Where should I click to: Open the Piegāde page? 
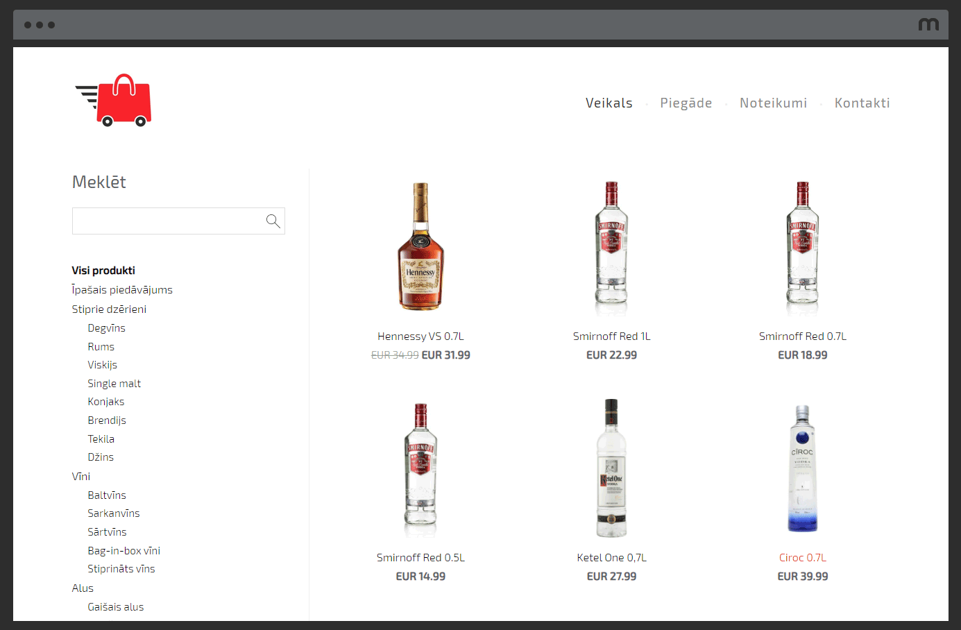coord(686,103)
